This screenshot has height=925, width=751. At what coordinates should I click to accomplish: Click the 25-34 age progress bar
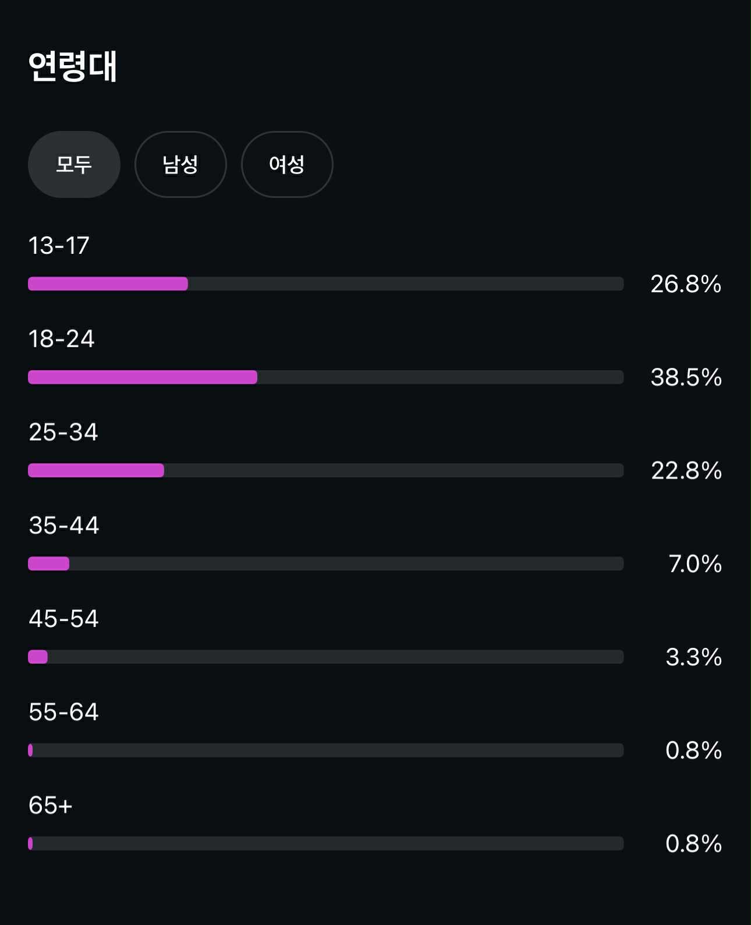click(325, 470)
